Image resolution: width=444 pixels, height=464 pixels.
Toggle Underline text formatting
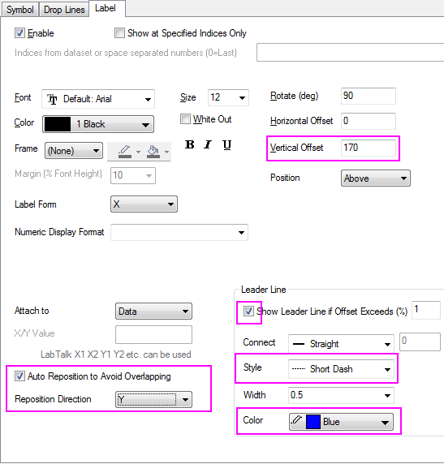pyautogui.click(x=227, y=144)
